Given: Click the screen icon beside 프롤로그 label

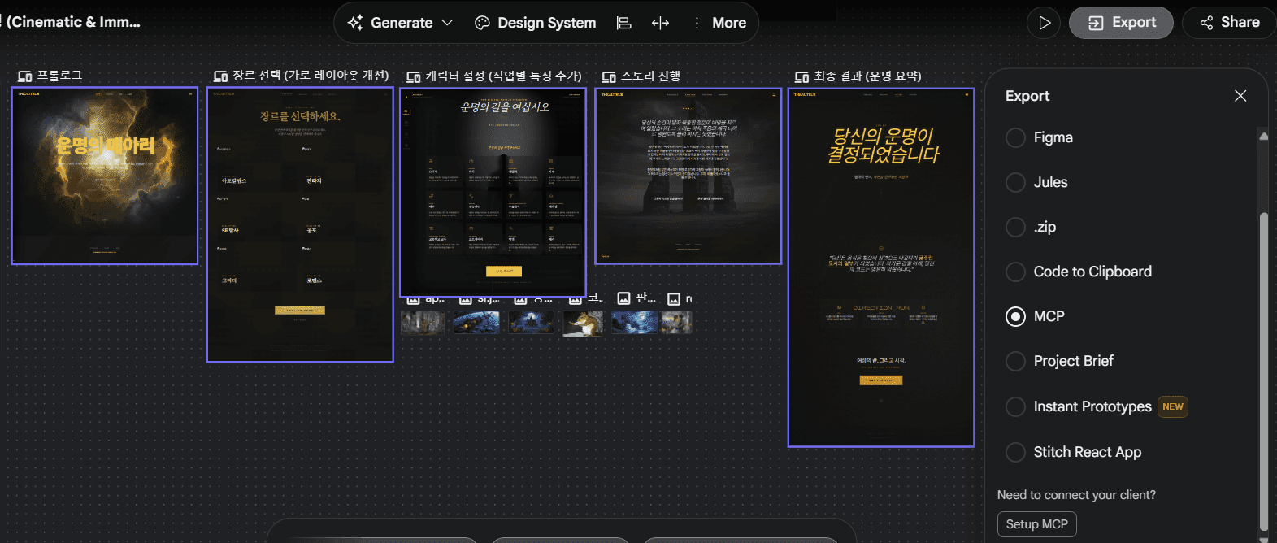Looking at the screenshot, I should click(x=25, y=76).
